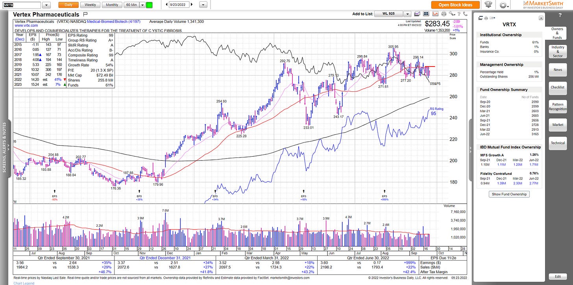Open the symbol history dropdown next to VRTX

[x=46, y=5]
